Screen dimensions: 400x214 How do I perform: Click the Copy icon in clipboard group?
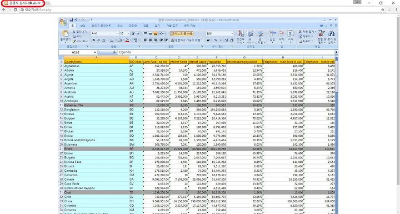click(74, 37)
